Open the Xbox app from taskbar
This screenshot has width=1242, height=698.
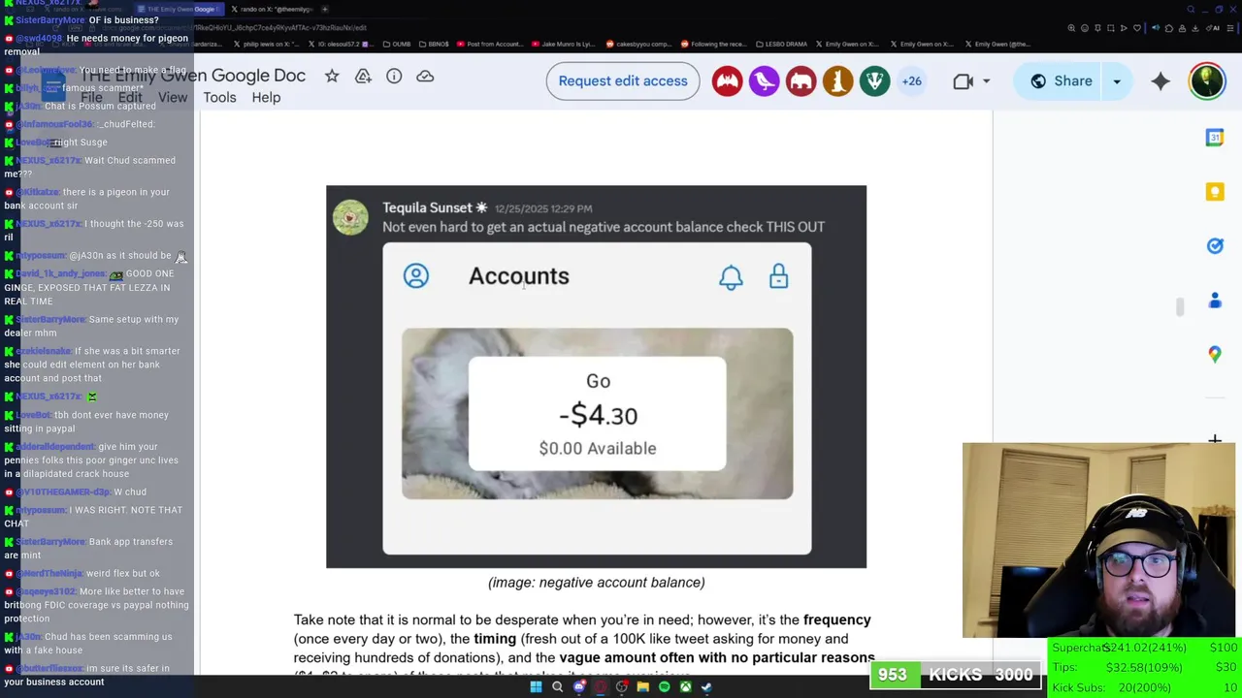pos(685,686)
